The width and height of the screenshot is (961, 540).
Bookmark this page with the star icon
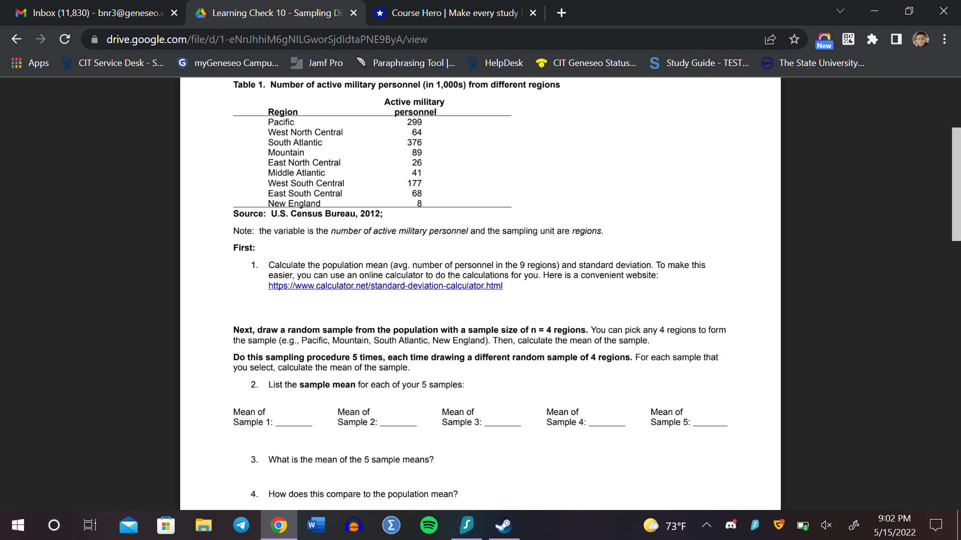pos(794,39)
